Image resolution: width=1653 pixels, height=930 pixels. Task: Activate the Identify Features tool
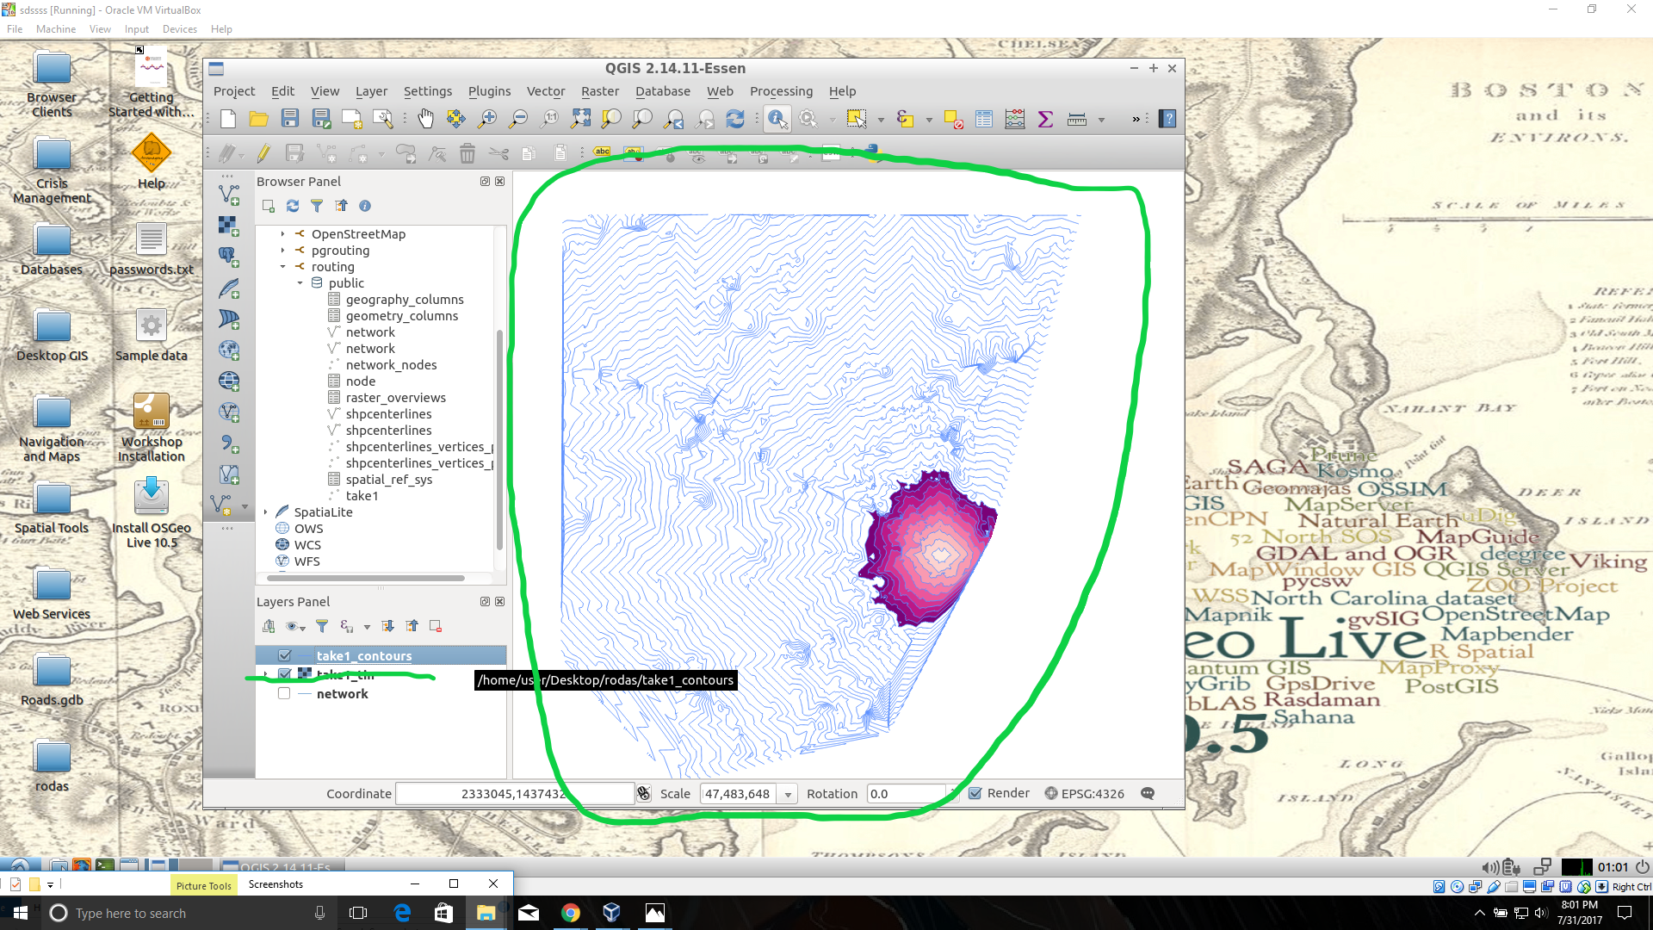click(x=777, y=119)
